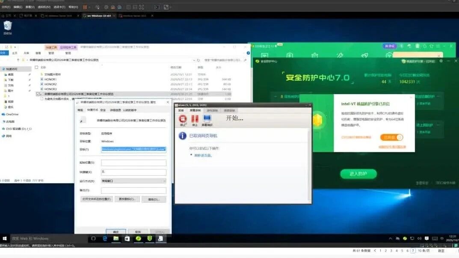This screenshot has height=258, width=459.
Task: Open Windows Start menu in VM
Action: pyautogui.click(x=4, y=239)
